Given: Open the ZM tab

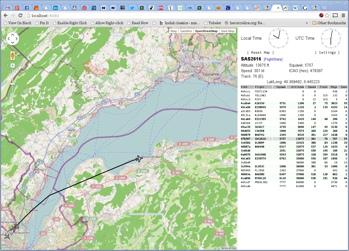Looking at the screenshot, I should [228, 8].
